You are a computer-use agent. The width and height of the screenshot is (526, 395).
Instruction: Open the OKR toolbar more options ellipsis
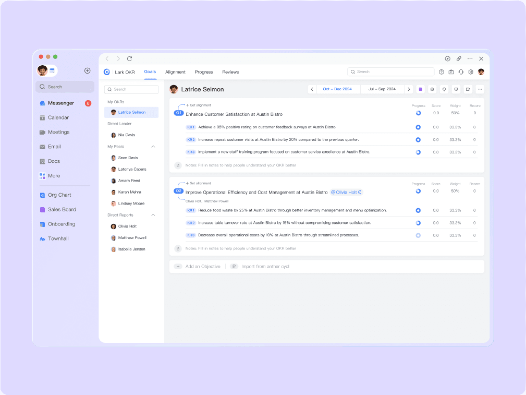click(x=480, y=89)
